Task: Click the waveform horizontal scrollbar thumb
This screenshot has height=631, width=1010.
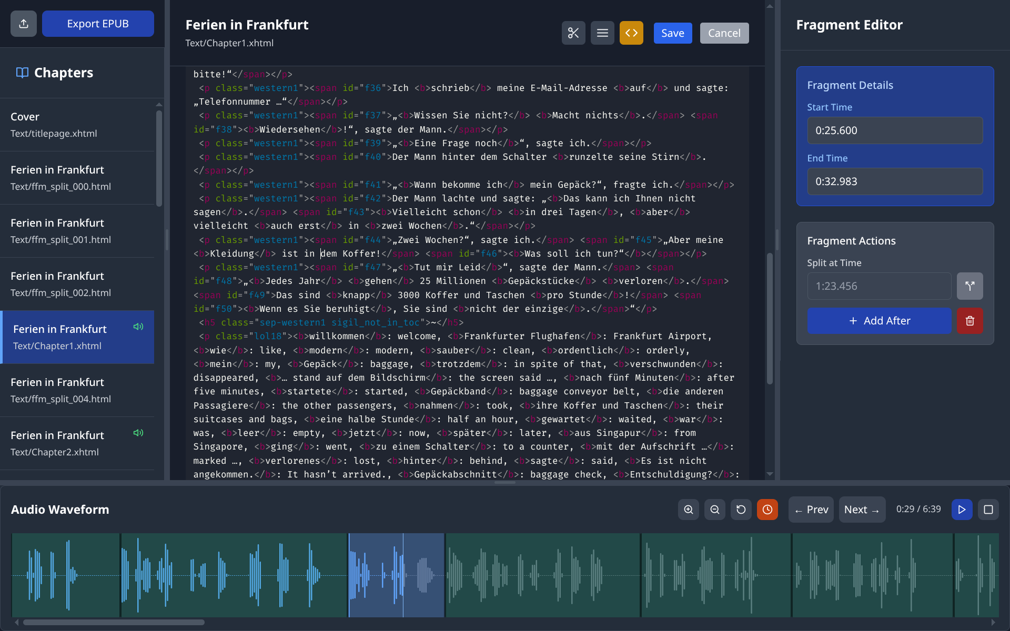Action: tap(114, 623)
